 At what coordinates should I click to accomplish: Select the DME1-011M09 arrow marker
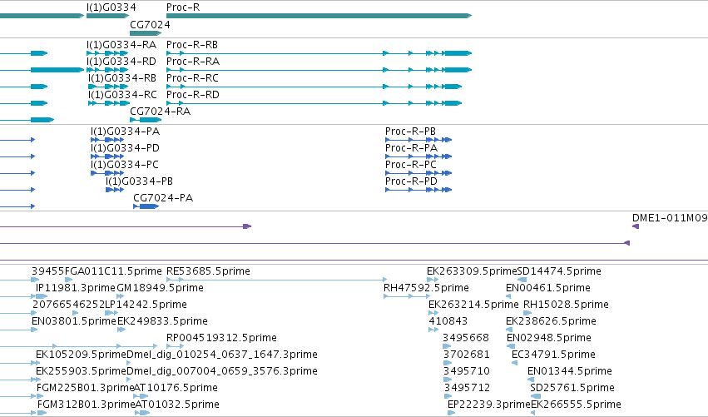click(x=636, y=226)
